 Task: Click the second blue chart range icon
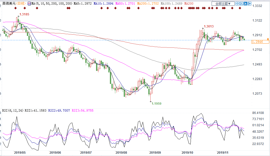coord(241,4)
